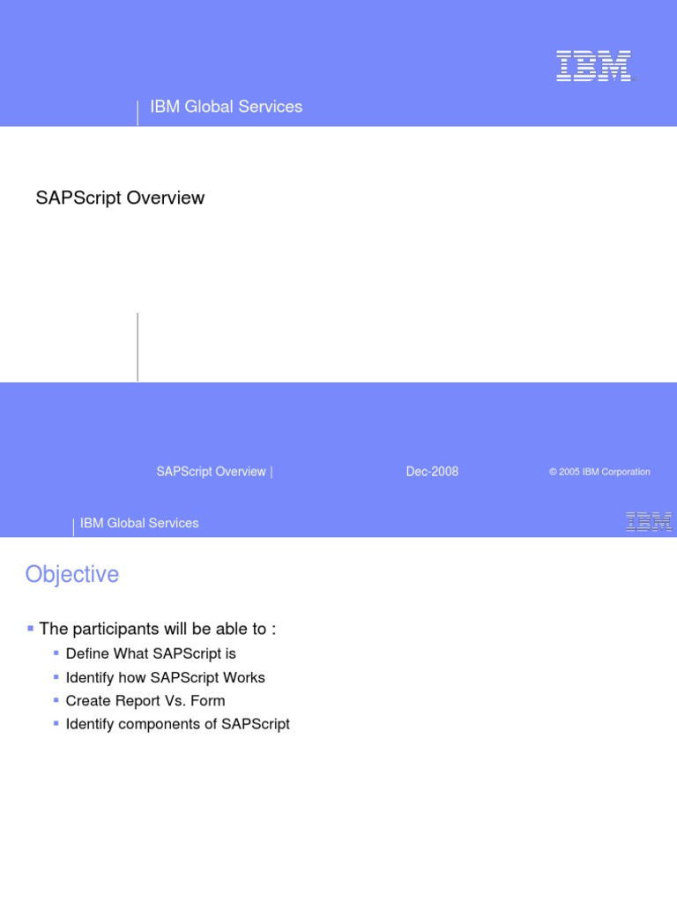Click the bullet before 'Identify how SAPScript Works'
This screenshot has width=677, height=903.
[56, 676]
